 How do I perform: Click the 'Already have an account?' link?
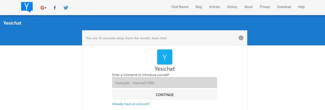131,104
